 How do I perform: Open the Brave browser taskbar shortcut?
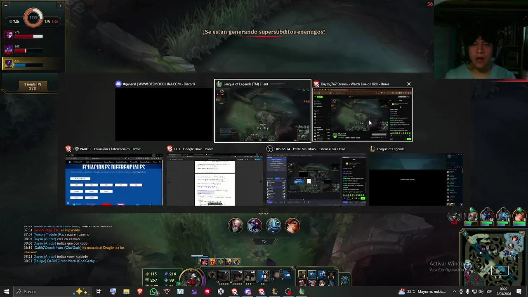click(140, 292)
